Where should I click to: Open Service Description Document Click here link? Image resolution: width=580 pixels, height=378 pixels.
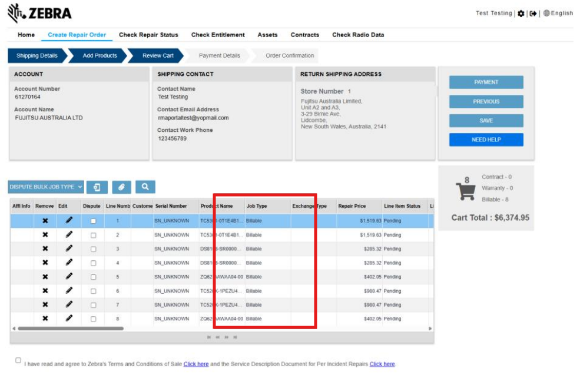point(382,364)
